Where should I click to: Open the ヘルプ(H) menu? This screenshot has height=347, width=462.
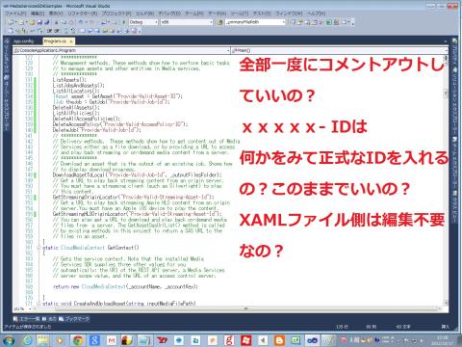coord(316,13)
